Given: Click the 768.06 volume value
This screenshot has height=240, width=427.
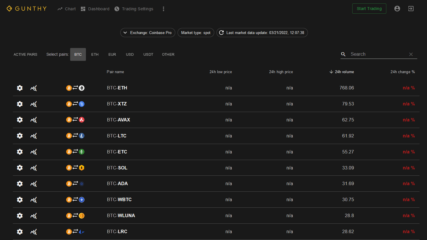Looking at the screenshot, I should pos(347,88).
